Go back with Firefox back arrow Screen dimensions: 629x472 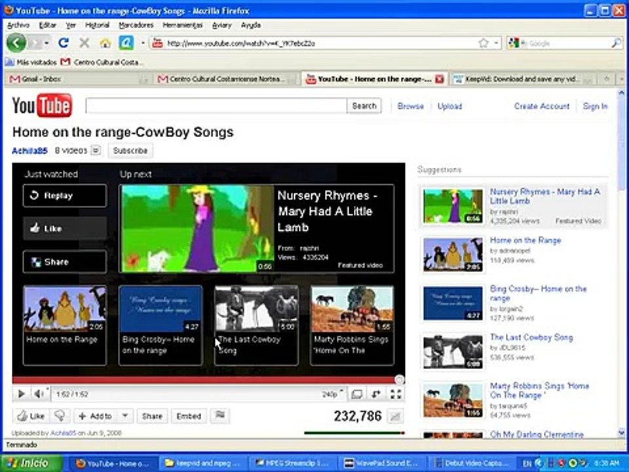tap(16, 43)
